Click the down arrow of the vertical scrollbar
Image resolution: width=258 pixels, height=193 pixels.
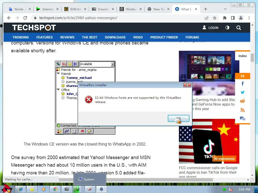click(252, 175)
